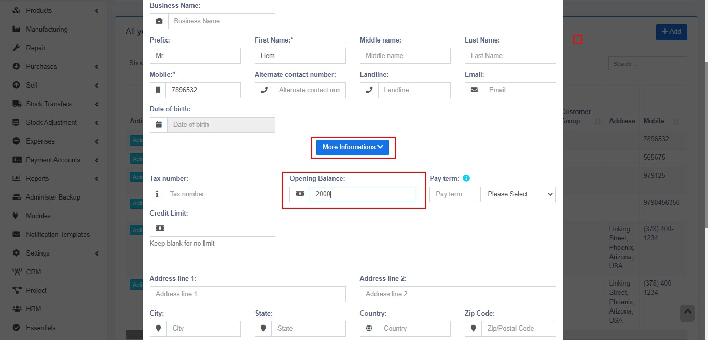This screenshot has height=340, width=708.
Task: Click the scroll-to-top arrow icon
Action: pyautogui.click(x=687, y=313)
